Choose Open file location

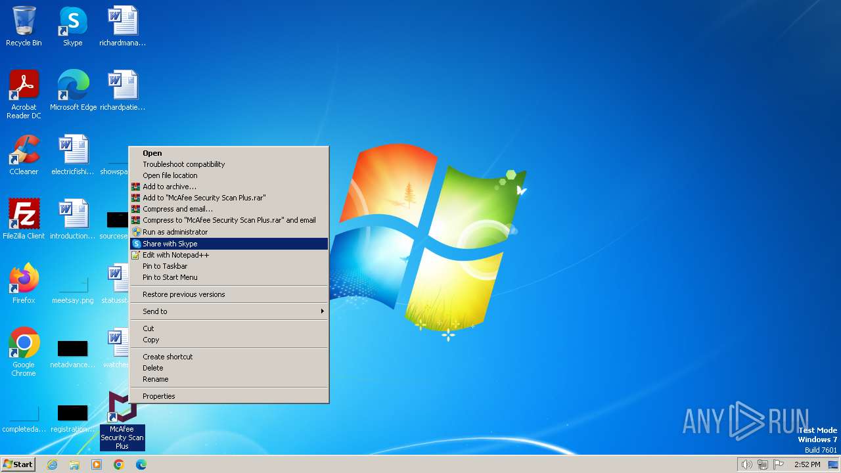[x=229, y=175]
